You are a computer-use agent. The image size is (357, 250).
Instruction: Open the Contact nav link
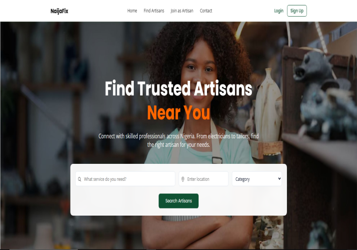[x=206, y=11]
